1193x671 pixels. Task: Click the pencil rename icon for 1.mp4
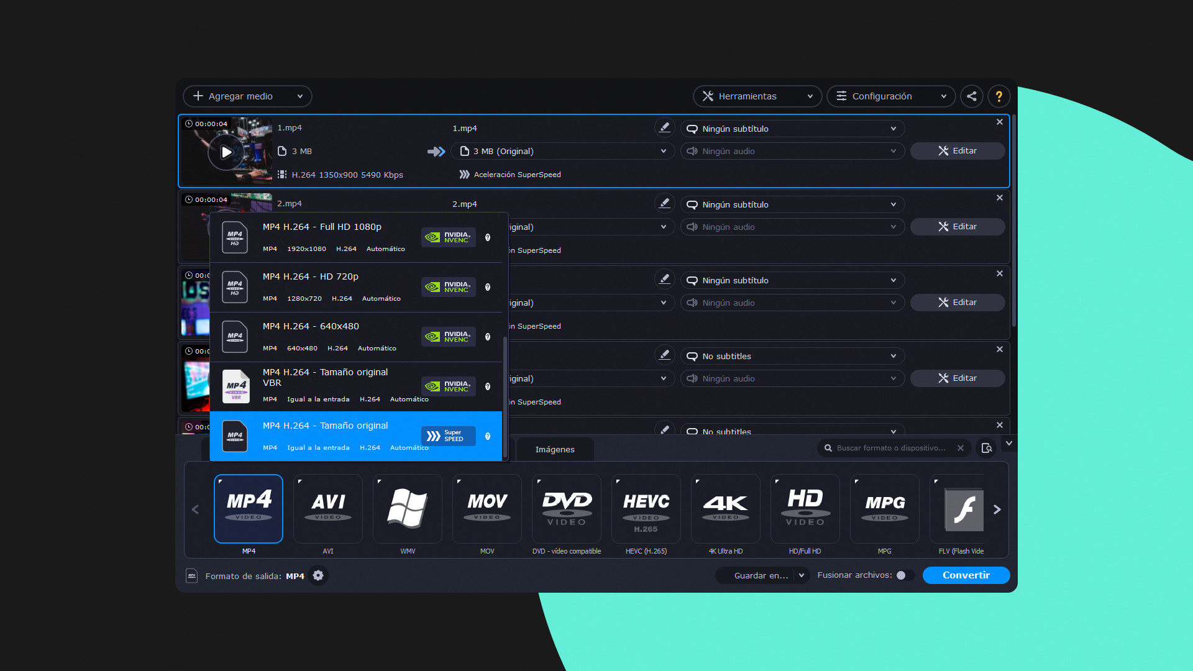point(664,127)
